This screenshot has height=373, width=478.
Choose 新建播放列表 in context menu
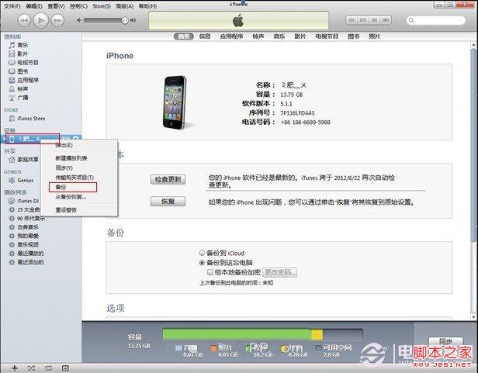coord(71,158)
